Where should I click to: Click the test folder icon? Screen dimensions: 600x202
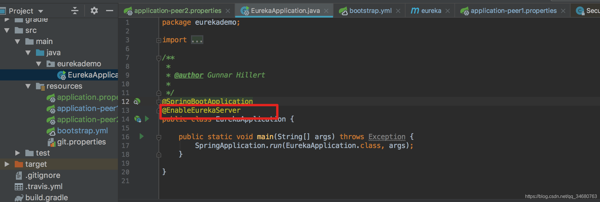pos(29,153)
